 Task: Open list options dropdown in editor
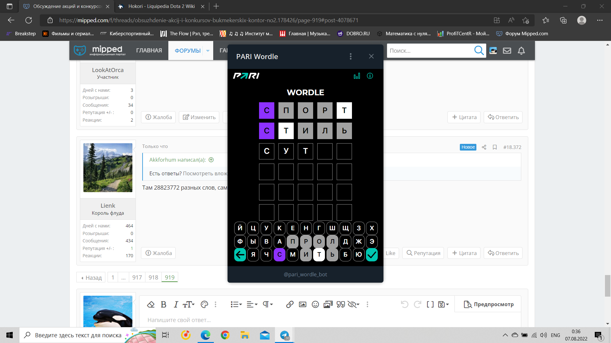[x=236, y=304]
